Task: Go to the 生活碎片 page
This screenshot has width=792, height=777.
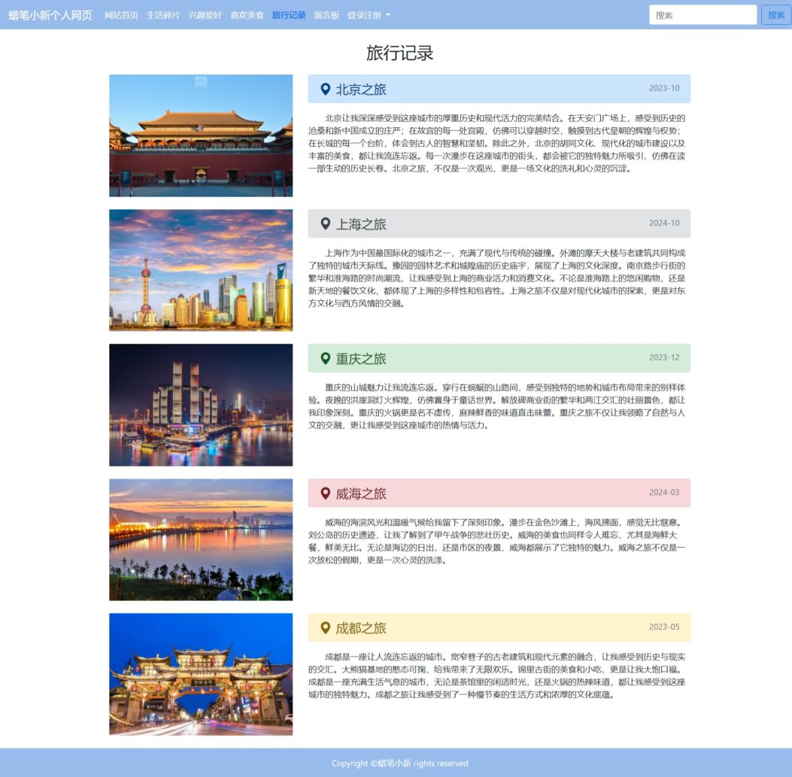Action: [x=163, y=15]
